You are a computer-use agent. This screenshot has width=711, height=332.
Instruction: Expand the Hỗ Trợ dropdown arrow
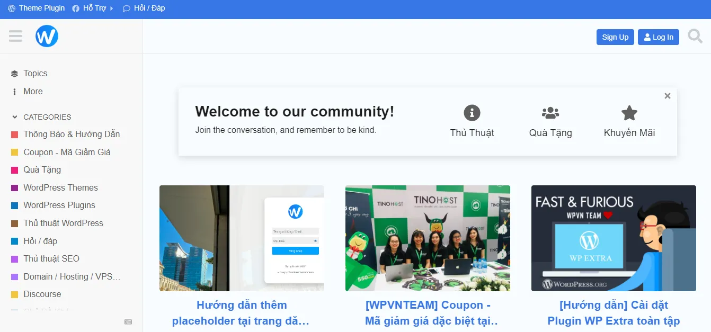[x=111, y=8]
